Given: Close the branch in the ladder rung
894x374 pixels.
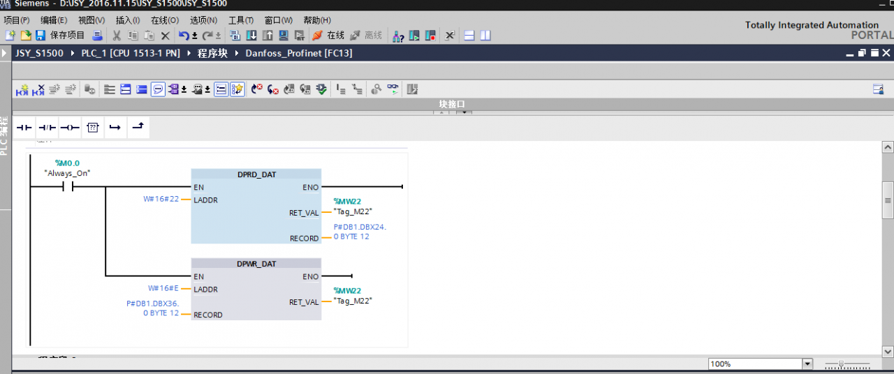Looking at the screenshot, I should [x=138, y=128].
